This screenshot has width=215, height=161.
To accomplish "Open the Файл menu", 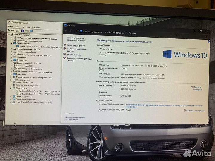I will (11, 26).
